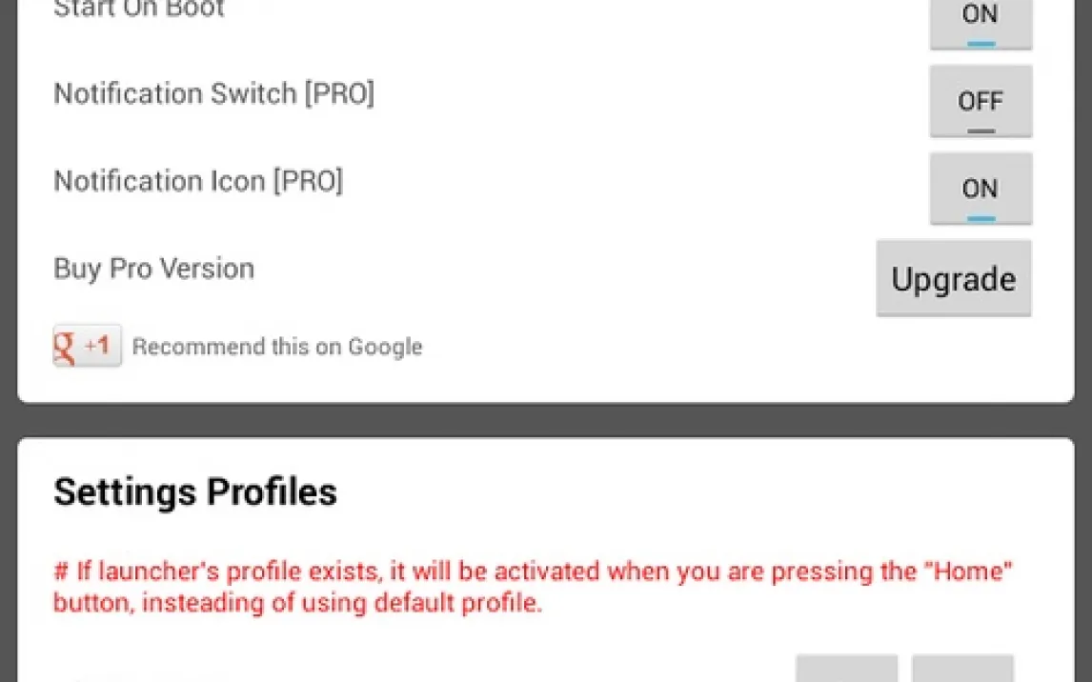Turn off the Start On Boot switch
Screen dimensions: 1092x682
pyautogui.click(x=981, y=21)
